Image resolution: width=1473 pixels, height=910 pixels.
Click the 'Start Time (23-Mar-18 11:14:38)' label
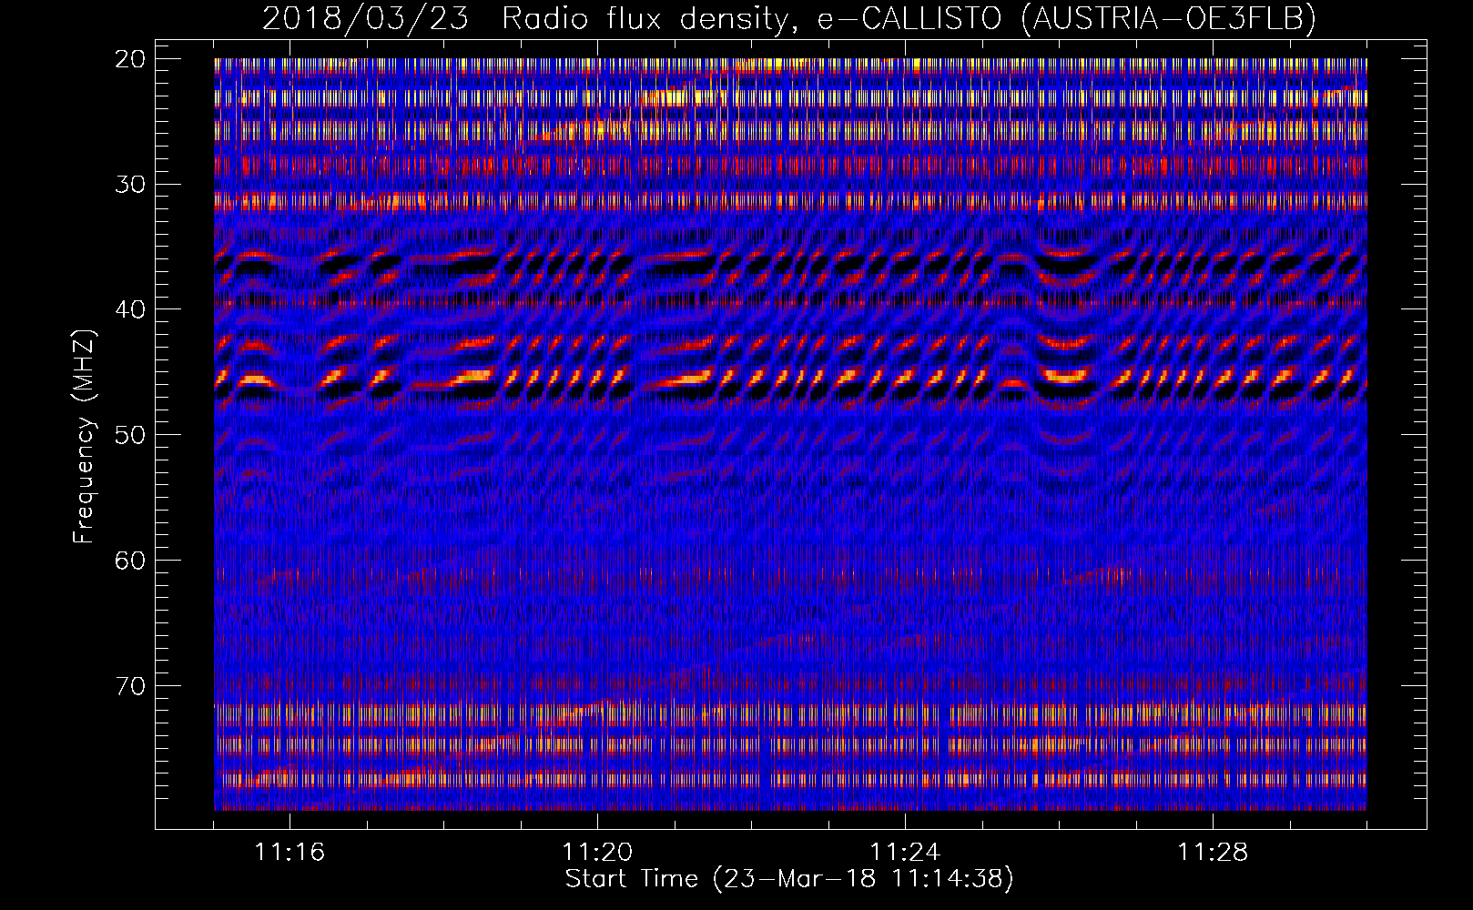coord(789,879)
